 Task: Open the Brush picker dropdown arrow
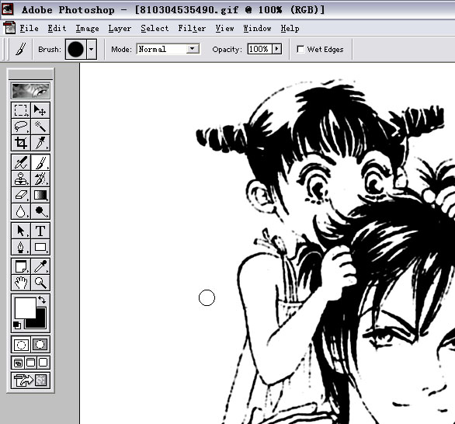tap(92, 49)
